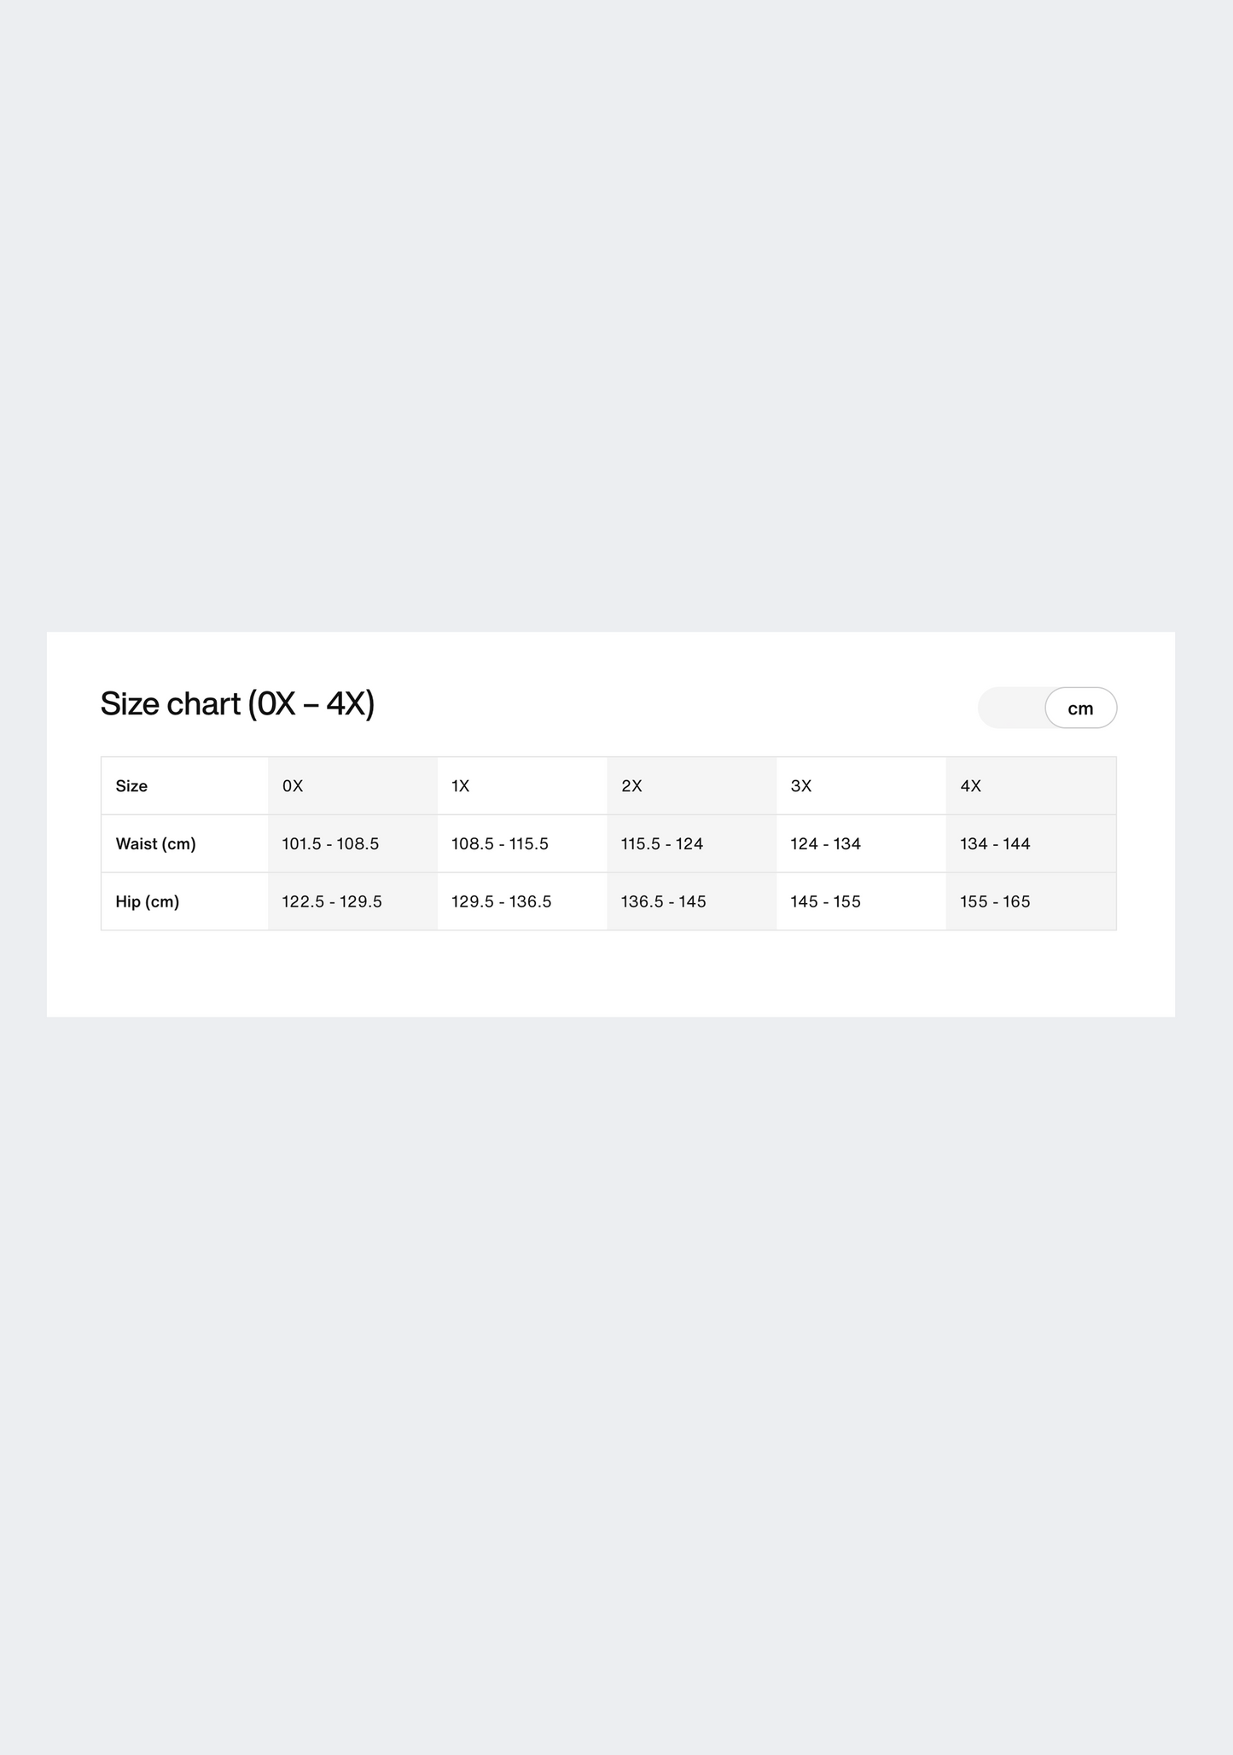Click the Waist (cm) row label
This screenshot has height=1755, width=1233.
[x=156, y=844]
